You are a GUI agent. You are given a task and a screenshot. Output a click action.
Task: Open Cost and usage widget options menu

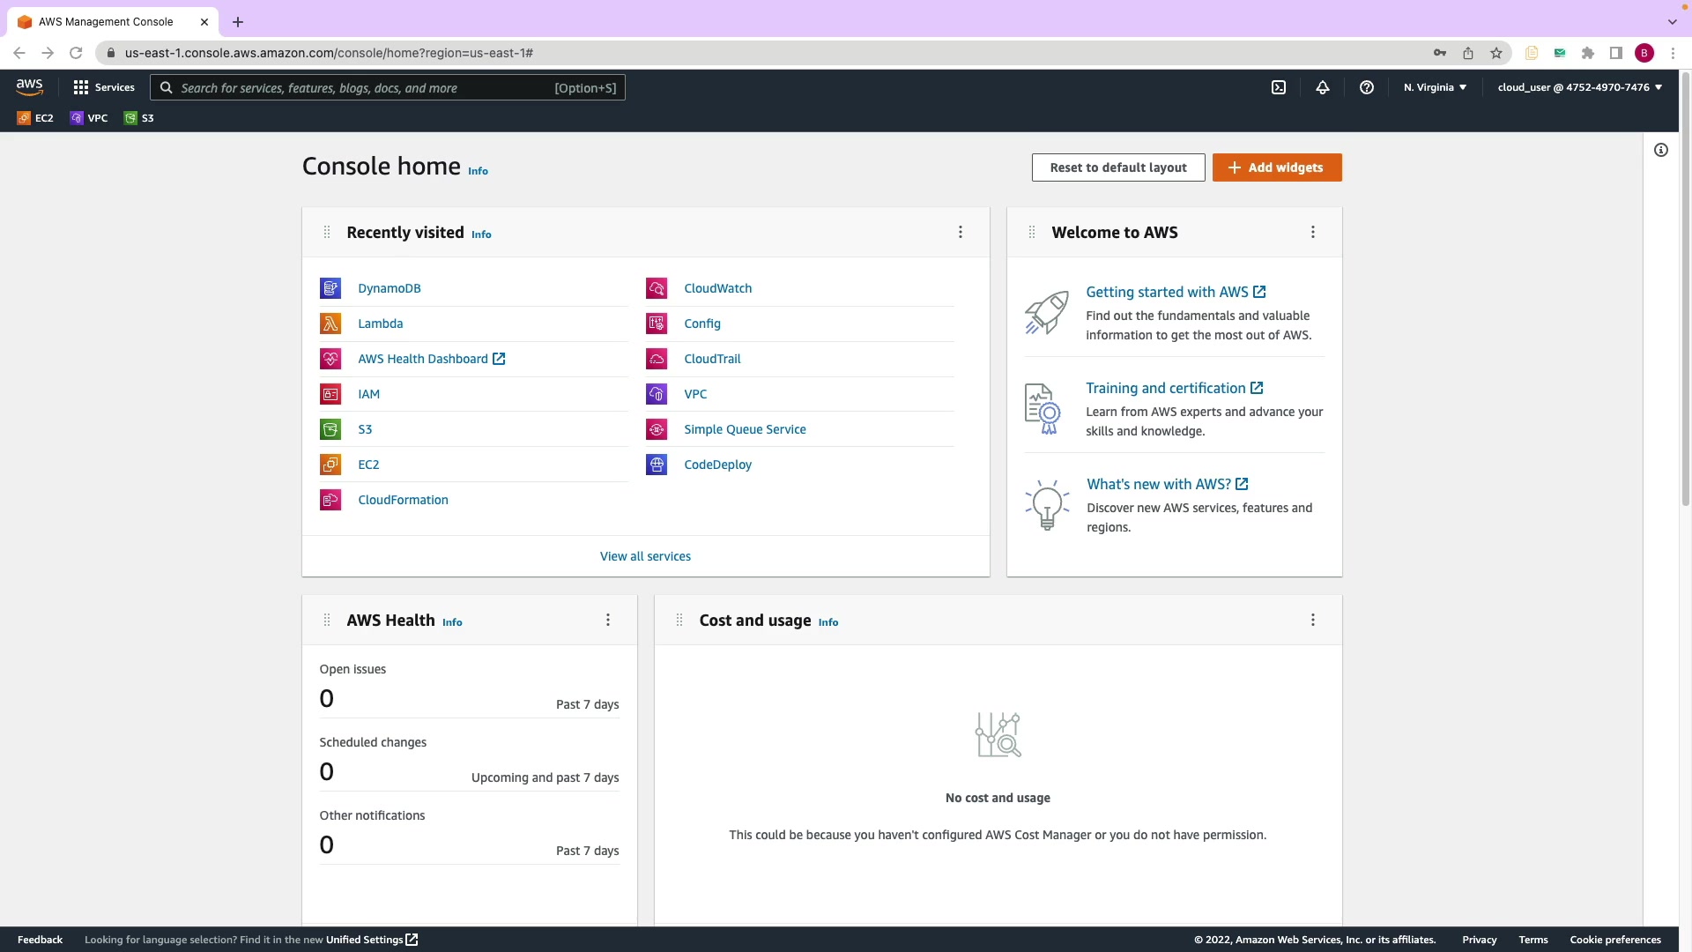pos(1313,620)
